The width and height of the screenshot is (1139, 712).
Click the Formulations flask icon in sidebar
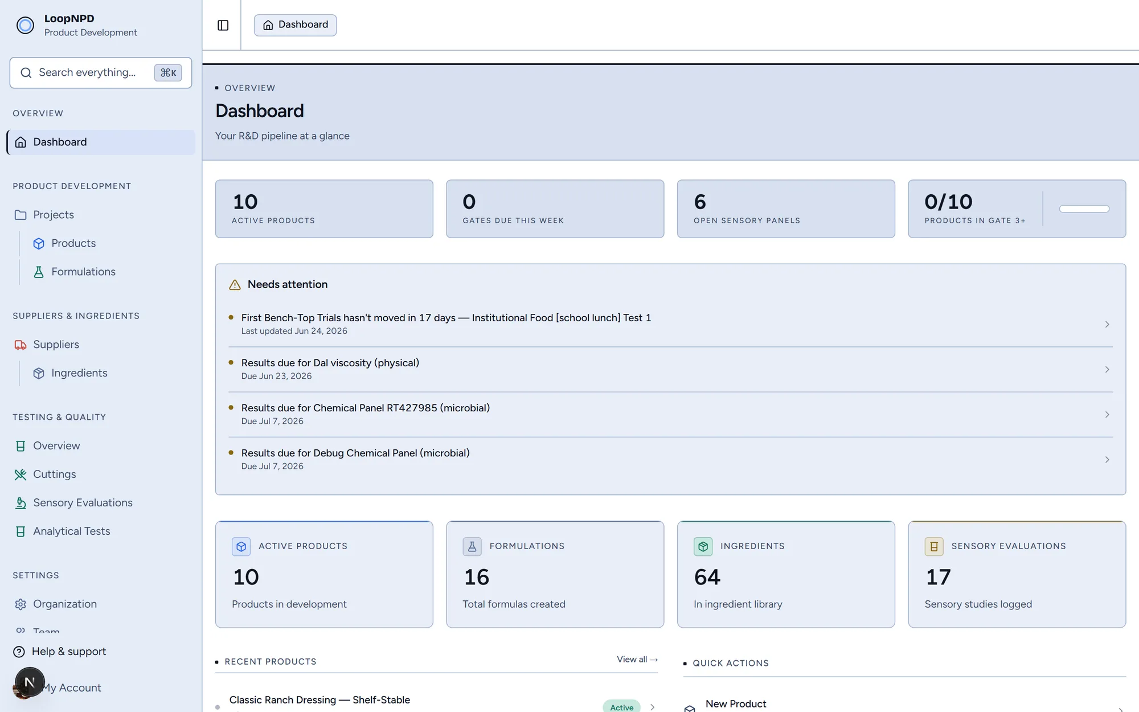39,272
